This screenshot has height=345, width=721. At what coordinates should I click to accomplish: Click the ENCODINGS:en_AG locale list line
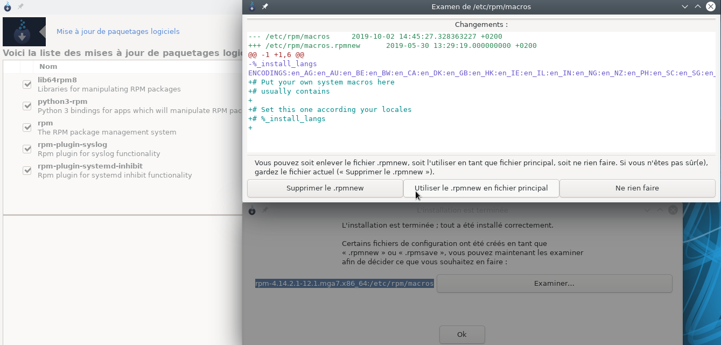(481, 73)
